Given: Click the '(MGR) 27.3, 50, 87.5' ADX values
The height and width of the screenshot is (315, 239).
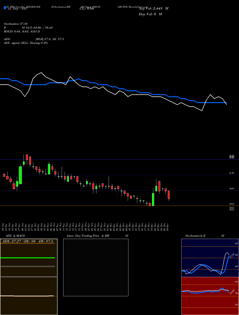Looking at the screenshot, I should (50, 39).
